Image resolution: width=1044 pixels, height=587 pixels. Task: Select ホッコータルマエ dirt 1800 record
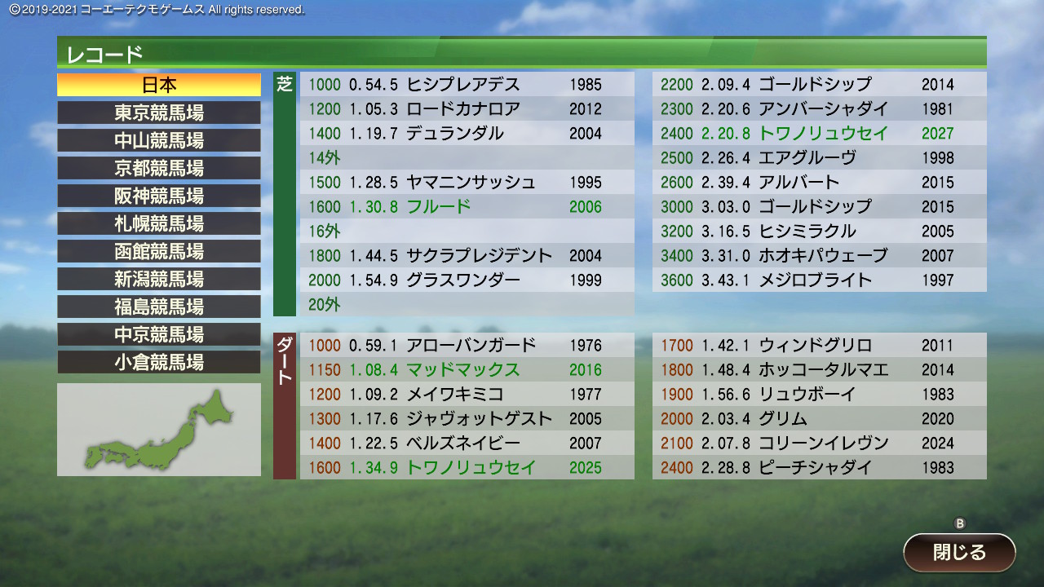coord(820,369)
